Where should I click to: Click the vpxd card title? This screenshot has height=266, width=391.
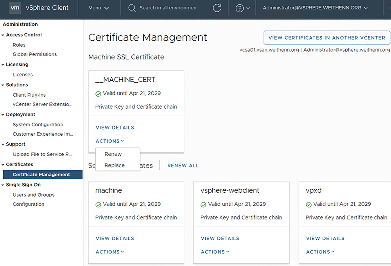click(314, 191)
